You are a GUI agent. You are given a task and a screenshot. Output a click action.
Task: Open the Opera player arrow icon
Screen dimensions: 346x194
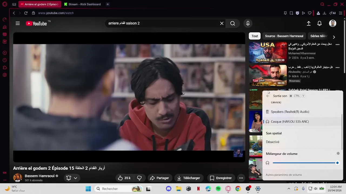click(x=304, y=13)
